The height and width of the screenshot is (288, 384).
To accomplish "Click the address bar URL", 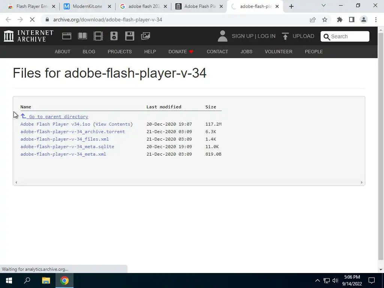I will click(108, 19).
